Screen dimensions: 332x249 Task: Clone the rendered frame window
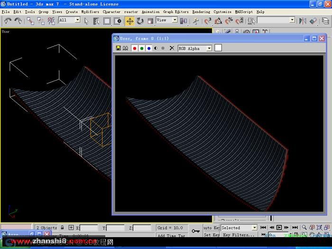coord(126,48)
